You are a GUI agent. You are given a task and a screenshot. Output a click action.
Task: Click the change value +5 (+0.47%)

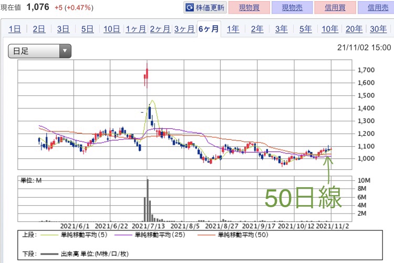74,7
